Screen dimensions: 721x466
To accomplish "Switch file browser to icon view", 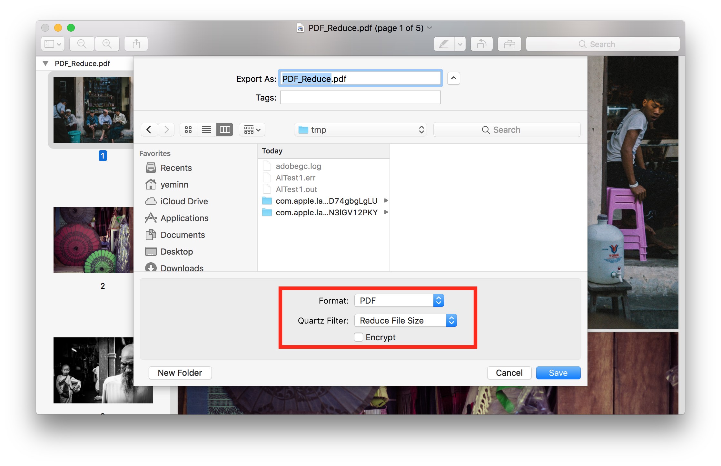I will 188,130.
